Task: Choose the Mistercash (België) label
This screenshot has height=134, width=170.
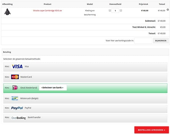Action: [29, 98]
